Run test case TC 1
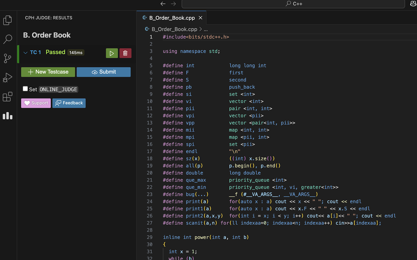This screenshot has height=260, width=417. coord(112,53)
